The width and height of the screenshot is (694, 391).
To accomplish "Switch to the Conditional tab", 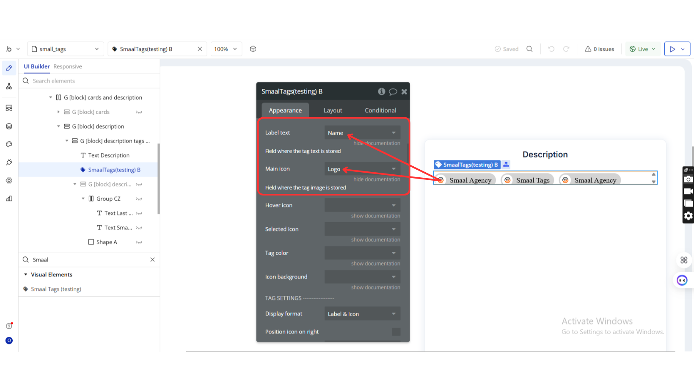I will [x=380, y=110].
